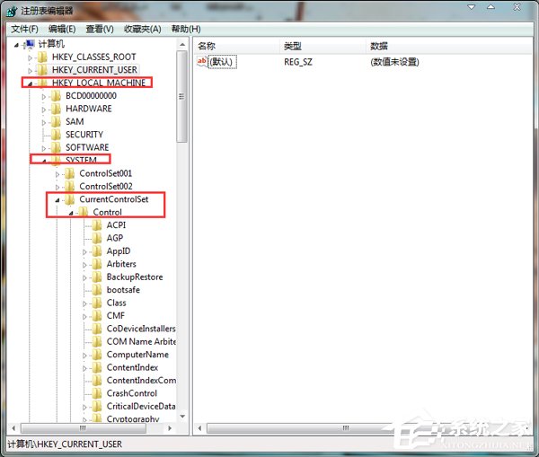Click the SOFTWARE folder icon

pos(56,147)
